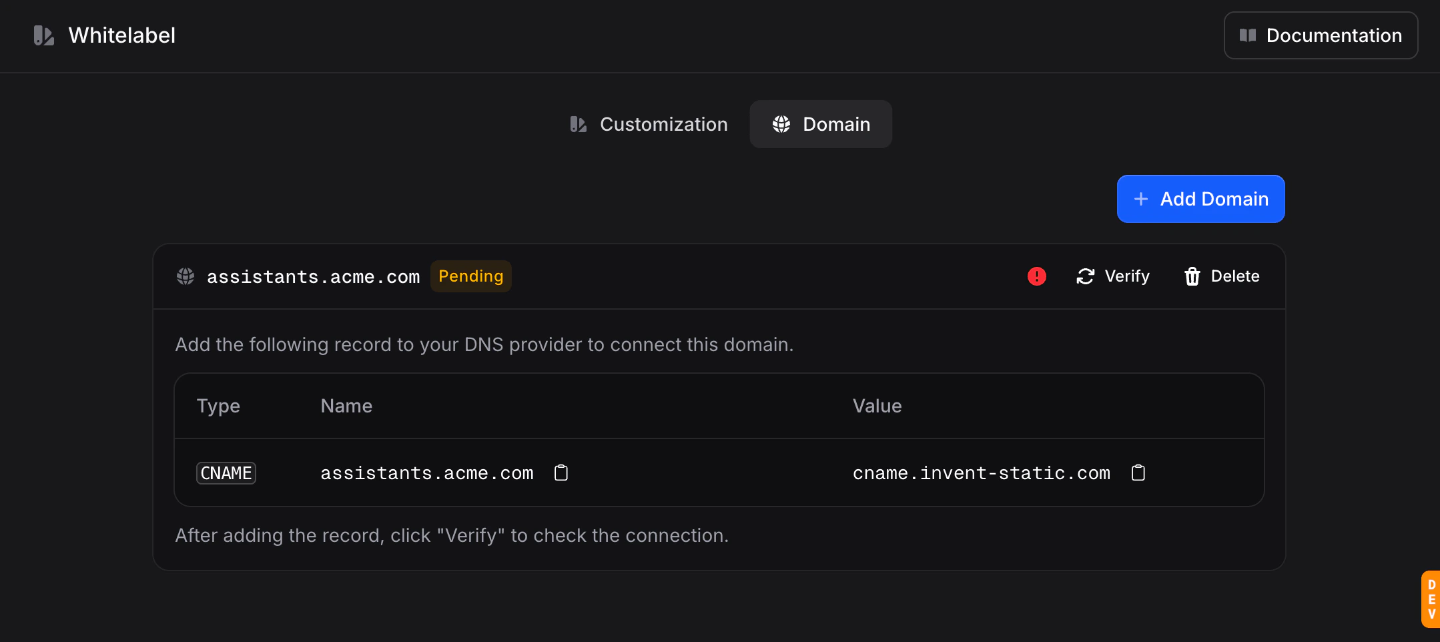Click the Pending status badge

[x=471, y=276]
